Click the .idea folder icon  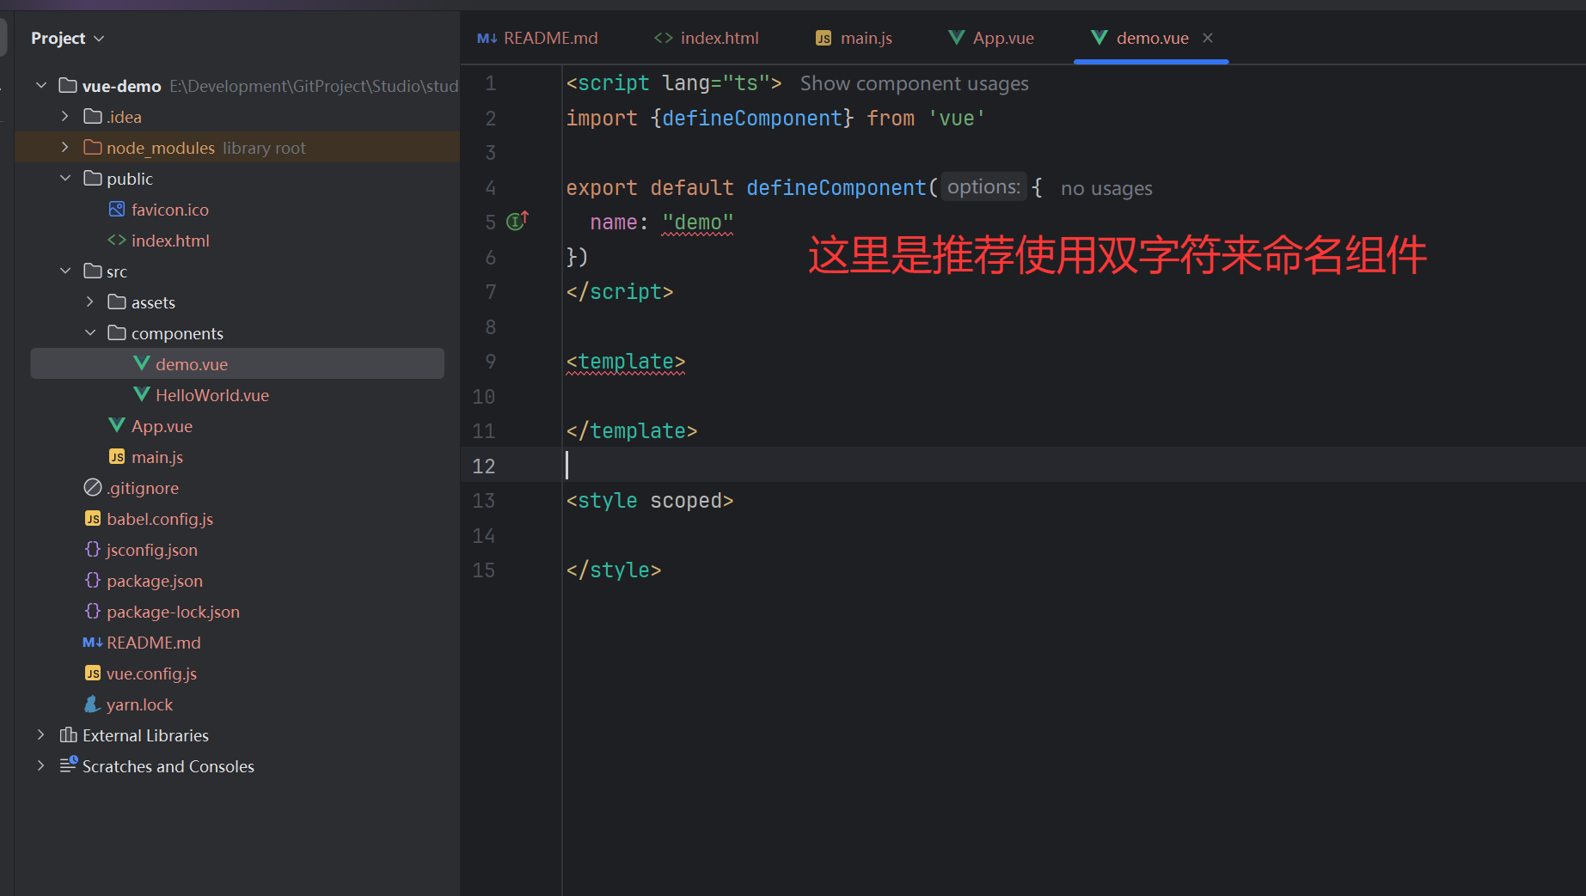(93, 116)
